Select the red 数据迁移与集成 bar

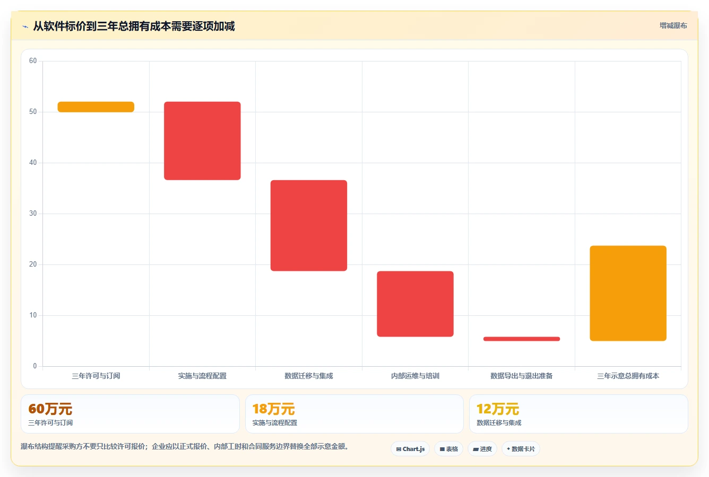pyautogui.click(x=309, y=226)
